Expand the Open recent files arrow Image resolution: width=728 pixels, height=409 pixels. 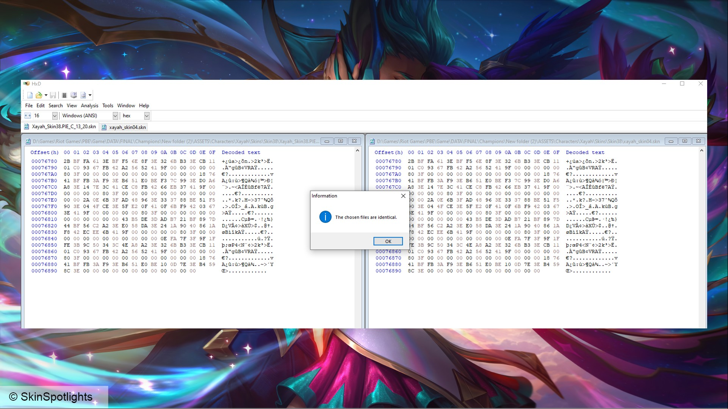point(46,95)
